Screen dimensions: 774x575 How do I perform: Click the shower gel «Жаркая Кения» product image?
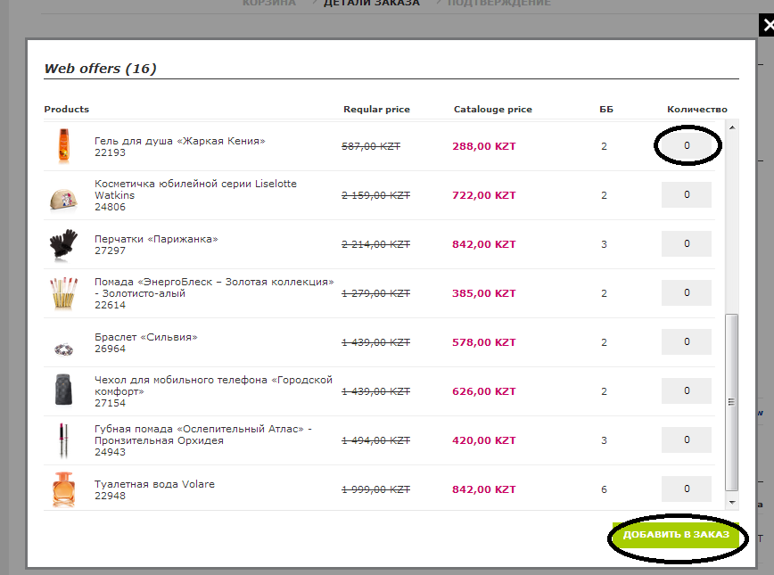point(63,146)
